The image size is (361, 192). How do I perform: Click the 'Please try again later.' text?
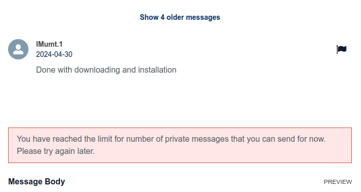(56, 151)
